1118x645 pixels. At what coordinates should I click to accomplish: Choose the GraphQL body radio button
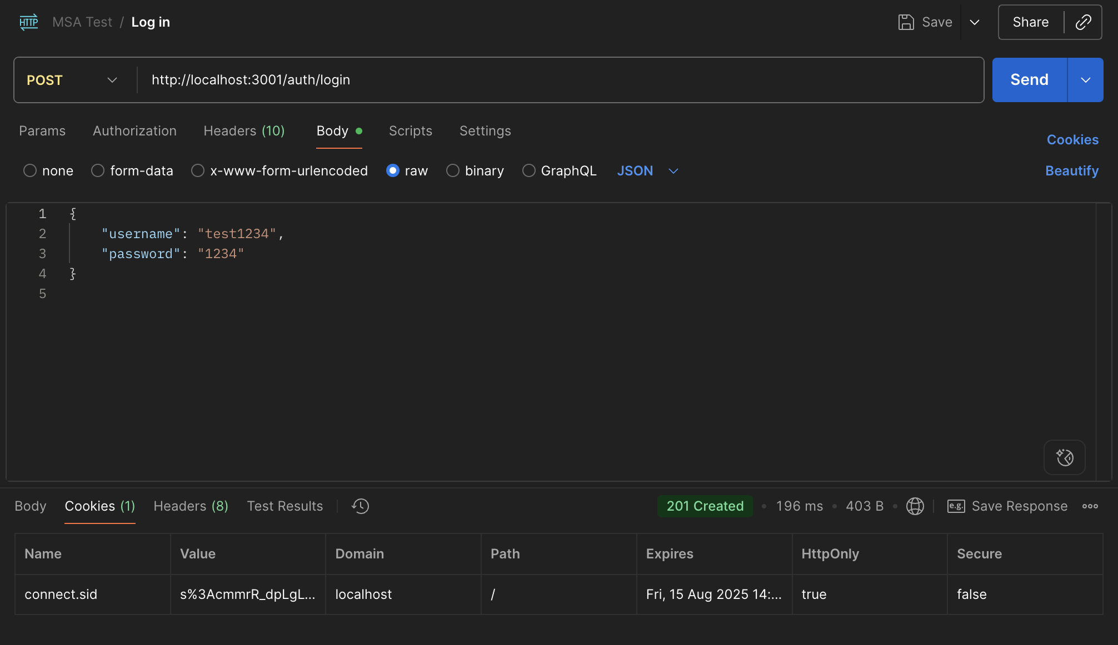tap(529, 171)
